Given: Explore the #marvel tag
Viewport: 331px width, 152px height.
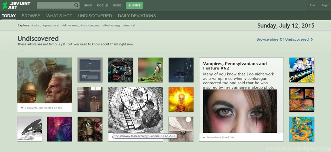Looking at the screenshot, I should (x=129, y=25).
